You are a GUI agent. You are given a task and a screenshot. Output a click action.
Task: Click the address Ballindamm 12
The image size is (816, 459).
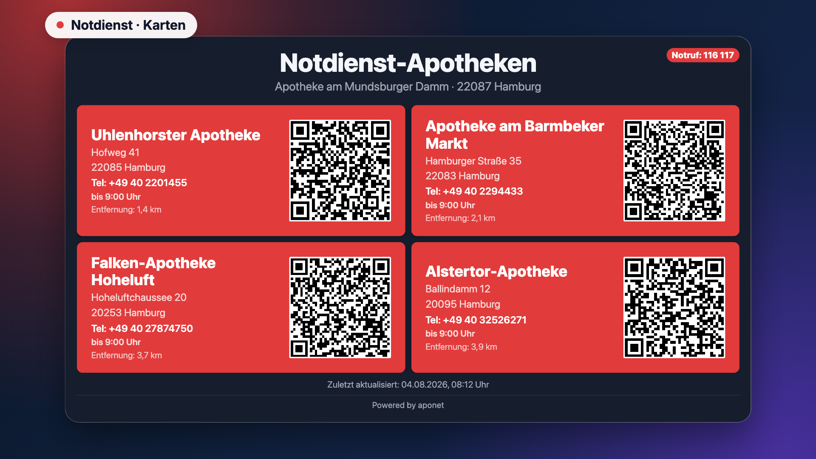(458, 289)
